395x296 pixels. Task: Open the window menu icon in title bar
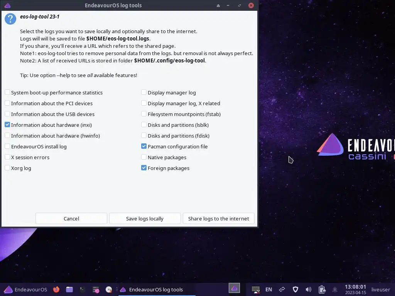coord(7,5)
